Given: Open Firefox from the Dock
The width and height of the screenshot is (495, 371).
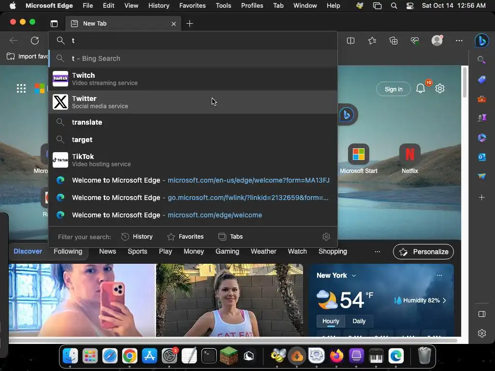Looking at the screenshot, I should coord(336,356).
